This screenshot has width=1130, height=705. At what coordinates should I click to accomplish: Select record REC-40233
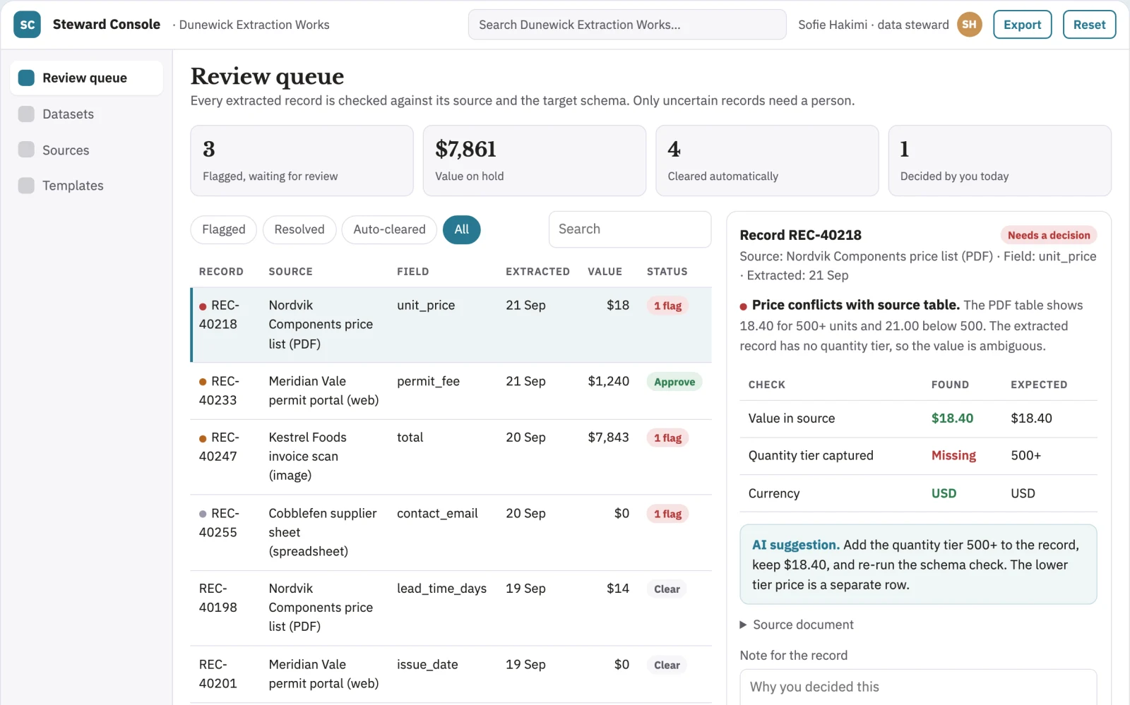pos(451,391)
